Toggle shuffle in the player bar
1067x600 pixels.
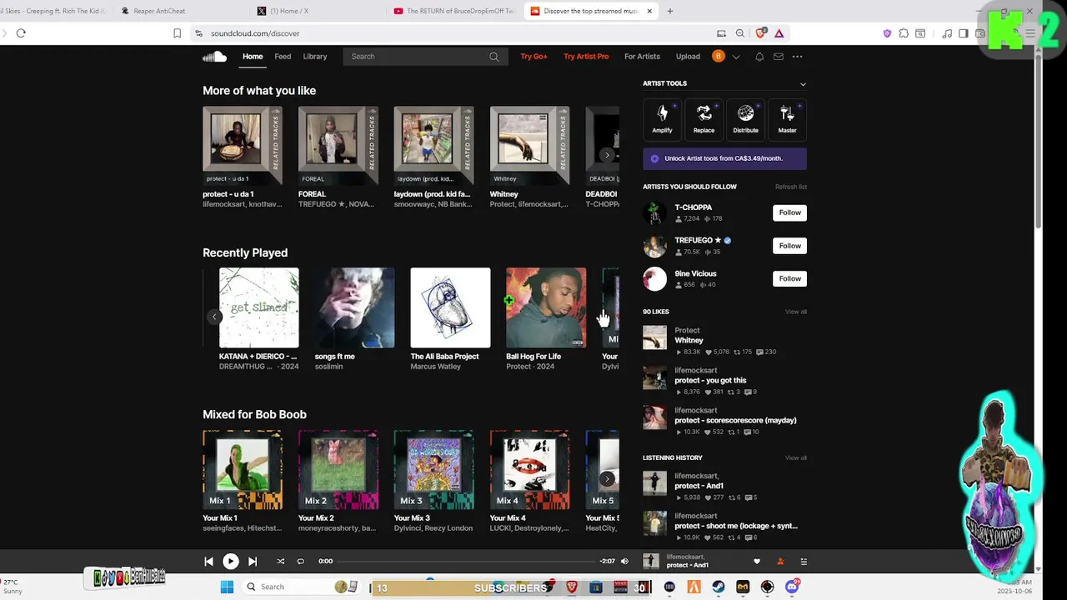[280, 562]
